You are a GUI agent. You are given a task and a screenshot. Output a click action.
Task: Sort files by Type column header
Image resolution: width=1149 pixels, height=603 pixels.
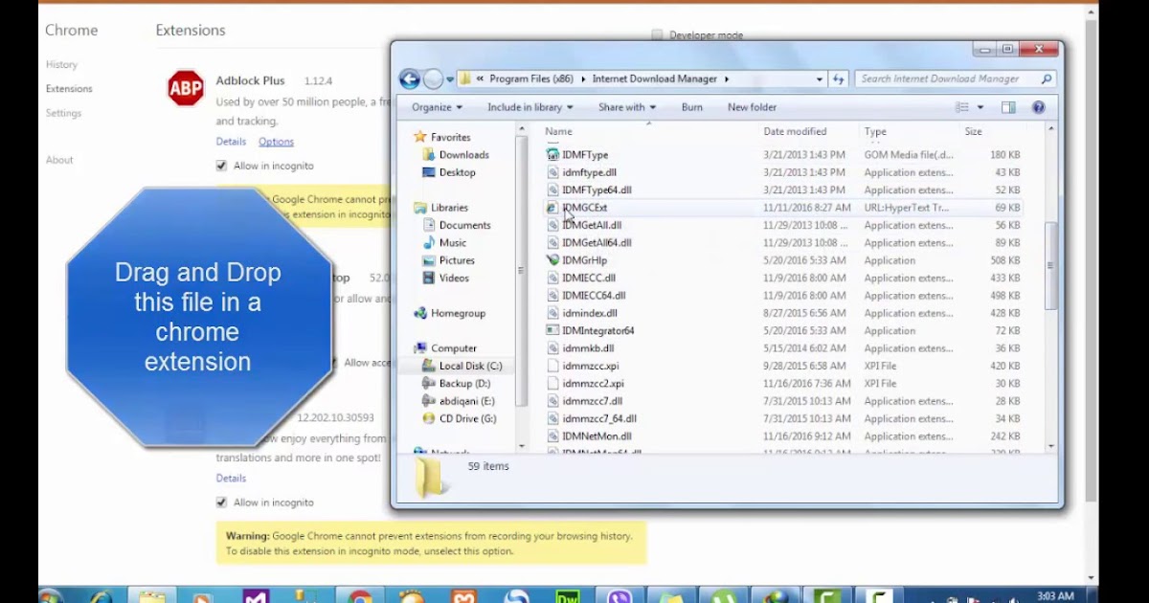point(875,132)
